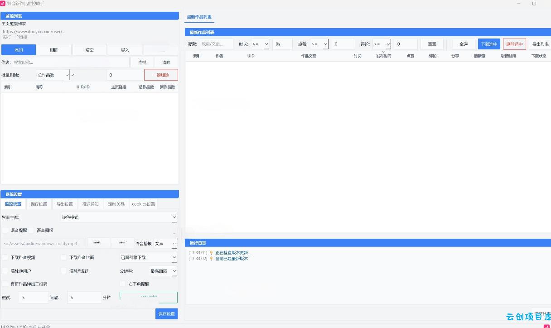Click the blue 保存设置 button at bottom
551x328 pixels.
(167, 314)
